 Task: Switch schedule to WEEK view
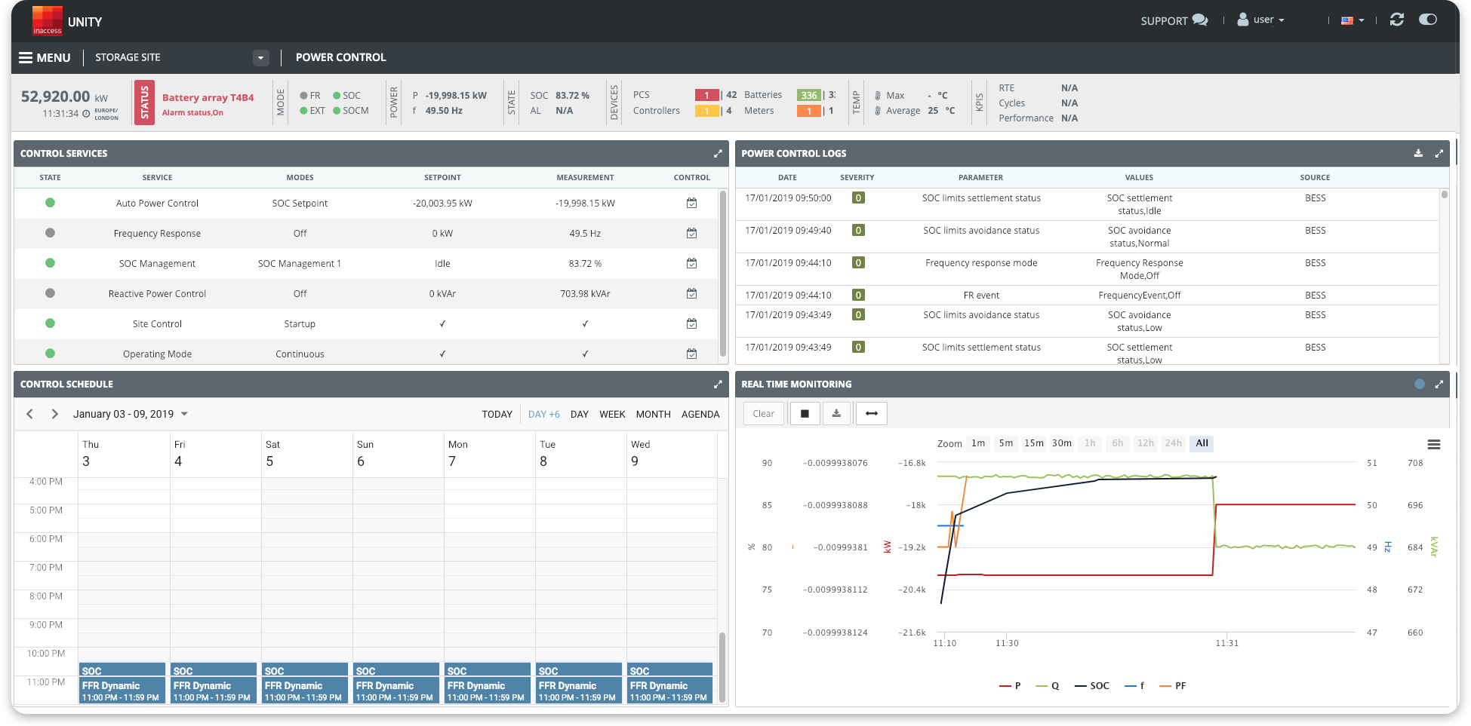(x=612, y=415)
